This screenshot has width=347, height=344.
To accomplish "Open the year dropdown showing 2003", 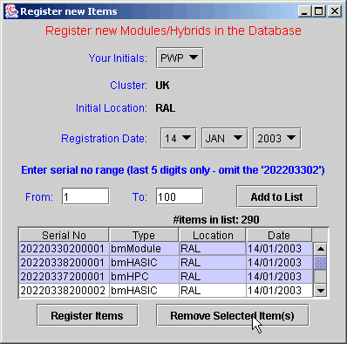I will click(x=277, y=138).
